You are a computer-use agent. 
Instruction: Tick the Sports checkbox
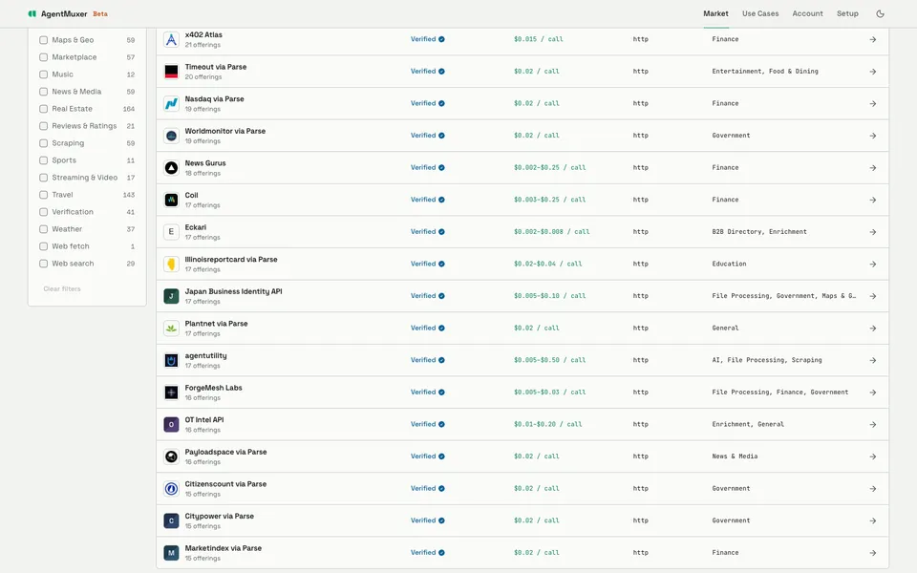point(43,160)
